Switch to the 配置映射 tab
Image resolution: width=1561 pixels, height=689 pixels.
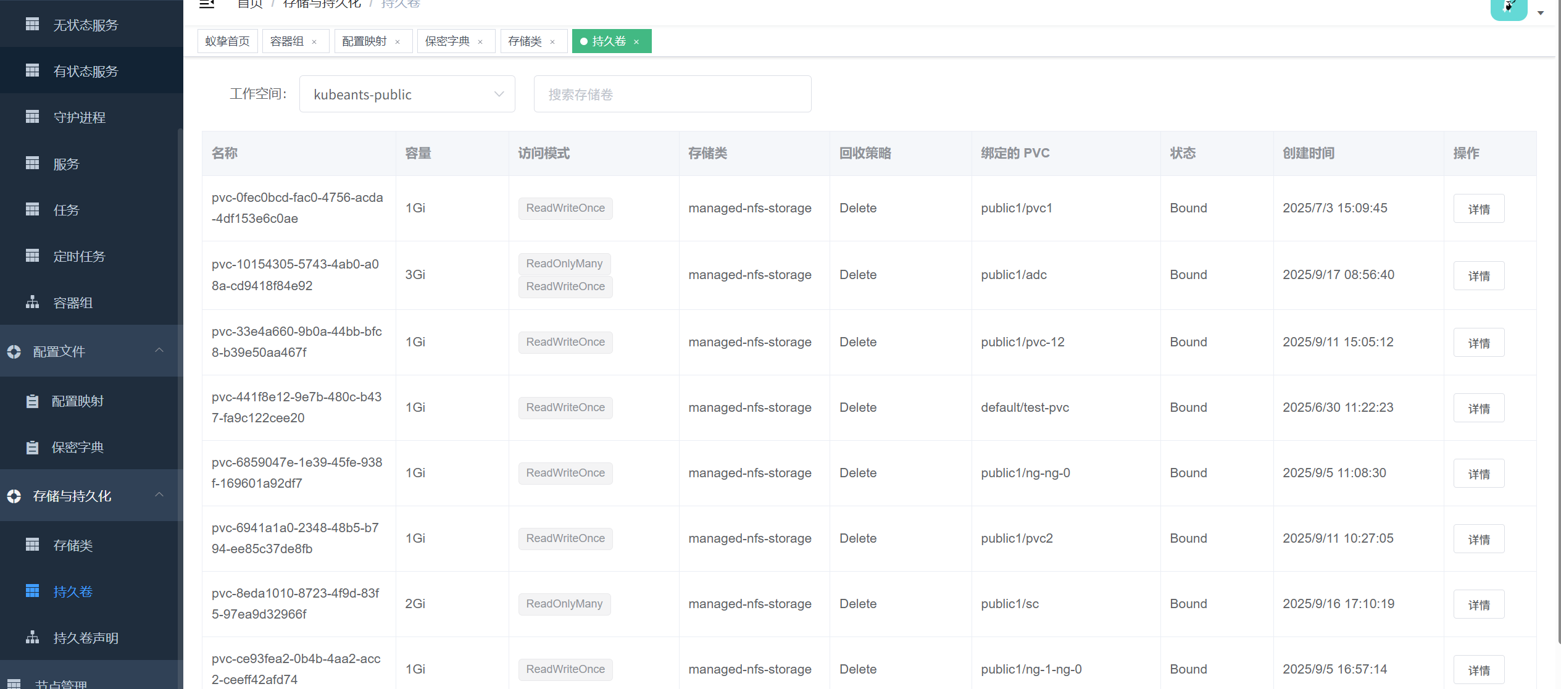pos(364,41)
